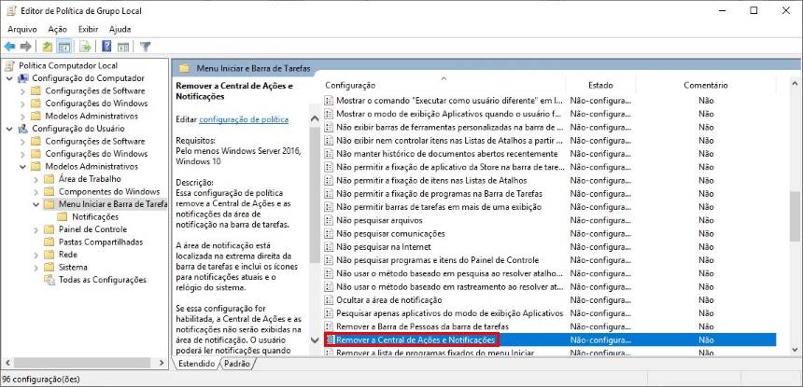
Task: Click the Rede folder icon
Action: click(x=49, y=255)
